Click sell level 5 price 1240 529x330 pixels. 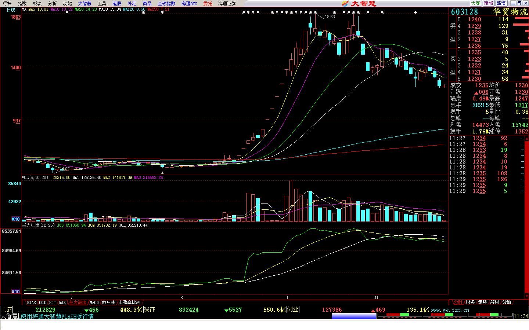point(474,19)
